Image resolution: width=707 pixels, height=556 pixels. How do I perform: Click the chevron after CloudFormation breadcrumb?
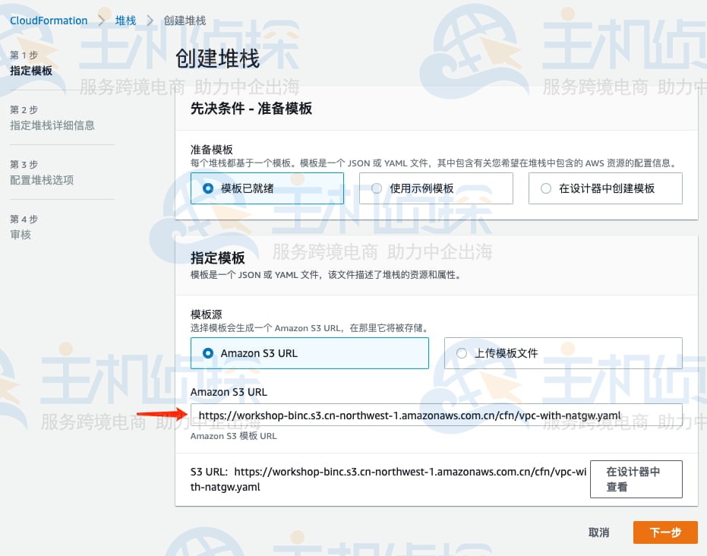(x=101, y=21)
